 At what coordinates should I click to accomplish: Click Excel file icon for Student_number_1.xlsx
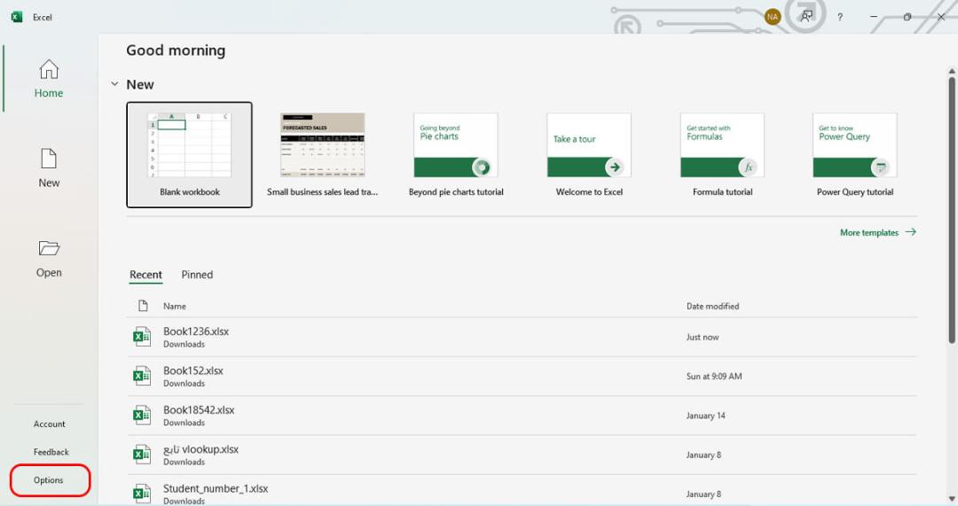(142, 493)
